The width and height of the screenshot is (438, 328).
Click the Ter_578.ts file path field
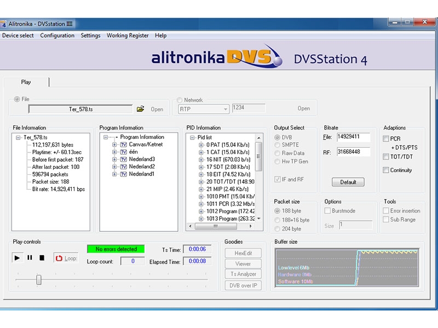80,109
